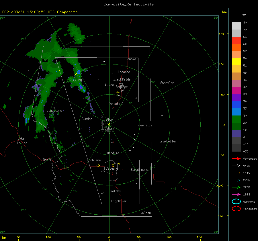Click the HighRiver label on map
Screen dimensions: 258x241
119,201
